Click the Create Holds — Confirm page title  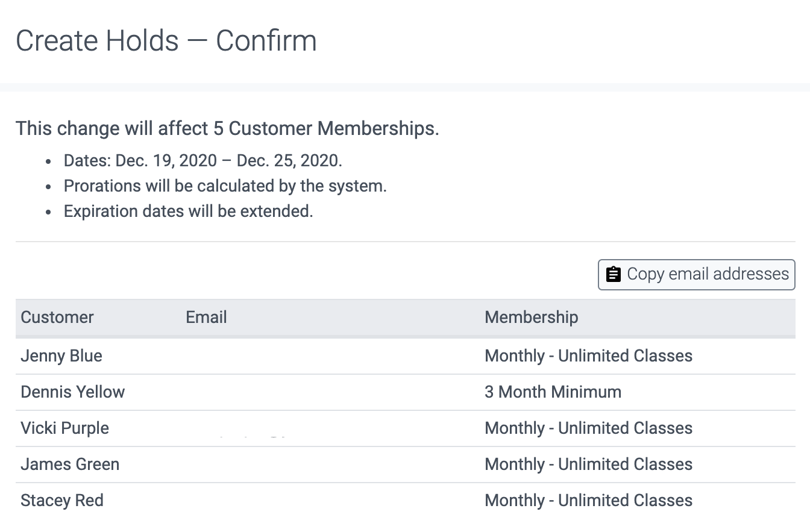[x=167, y=40]
